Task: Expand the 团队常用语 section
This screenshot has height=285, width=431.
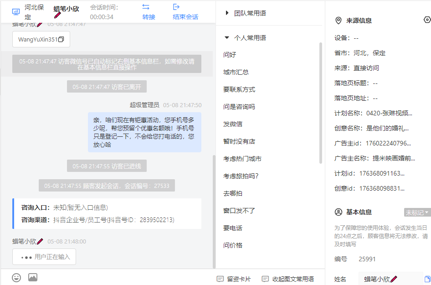Action: (227, 13)
